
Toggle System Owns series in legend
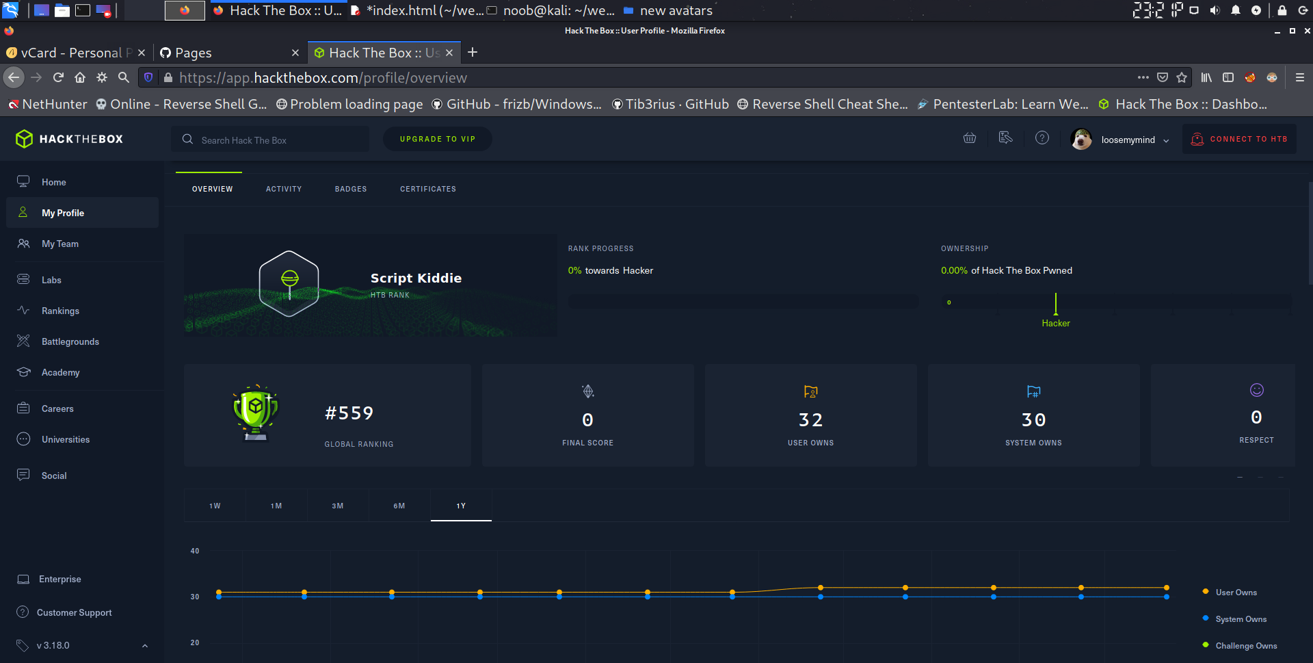tap(1234, 619)
